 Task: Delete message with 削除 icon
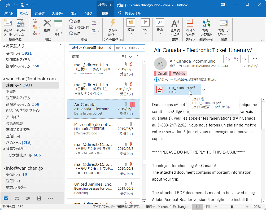(x=47, y=26)
